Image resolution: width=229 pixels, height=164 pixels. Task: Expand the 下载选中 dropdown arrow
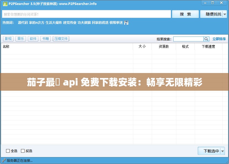click(x=223, y=151)
